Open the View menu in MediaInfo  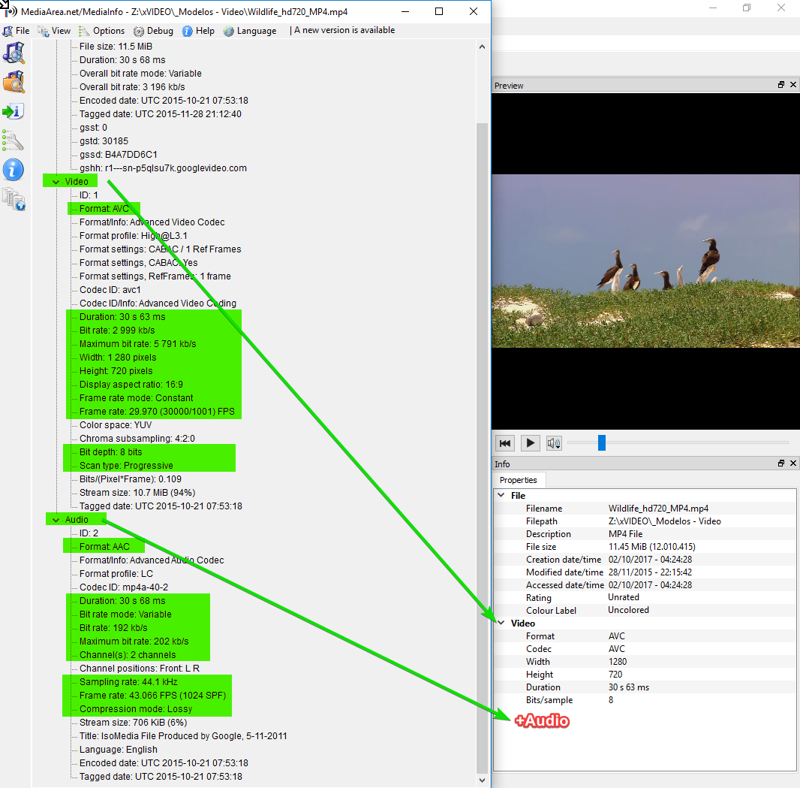click(x=54, y=31)
